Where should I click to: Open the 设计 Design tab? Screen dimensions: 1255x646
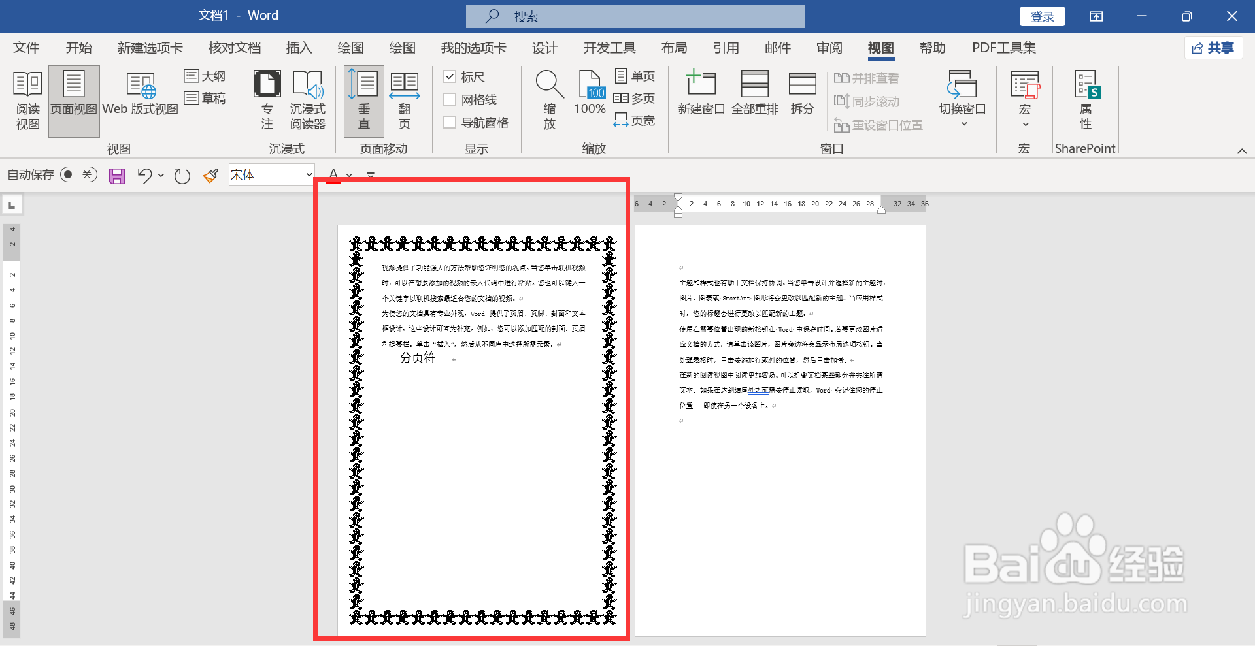tap(544, 48)
